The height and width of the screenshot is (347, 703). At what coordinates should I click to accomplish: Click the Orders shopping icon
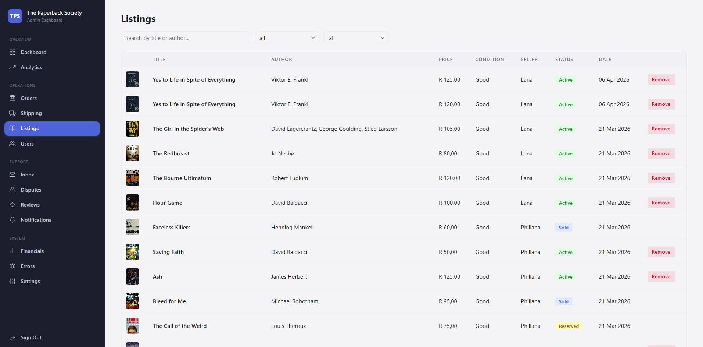12,98
